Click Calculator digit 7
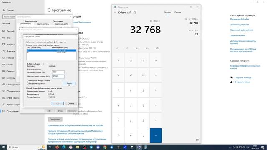Image resolution: width=267 pixels, height=150 pixels. tap(118, 90)
